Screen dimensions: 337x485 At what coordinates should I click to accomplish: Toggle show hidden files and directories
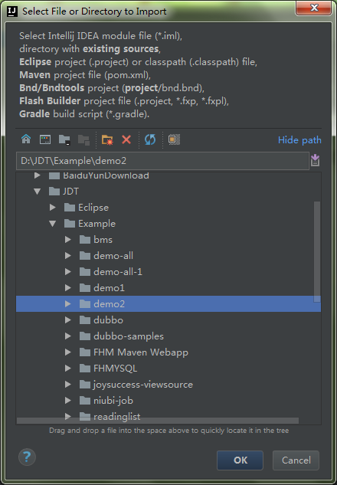[x=174, y=139]
